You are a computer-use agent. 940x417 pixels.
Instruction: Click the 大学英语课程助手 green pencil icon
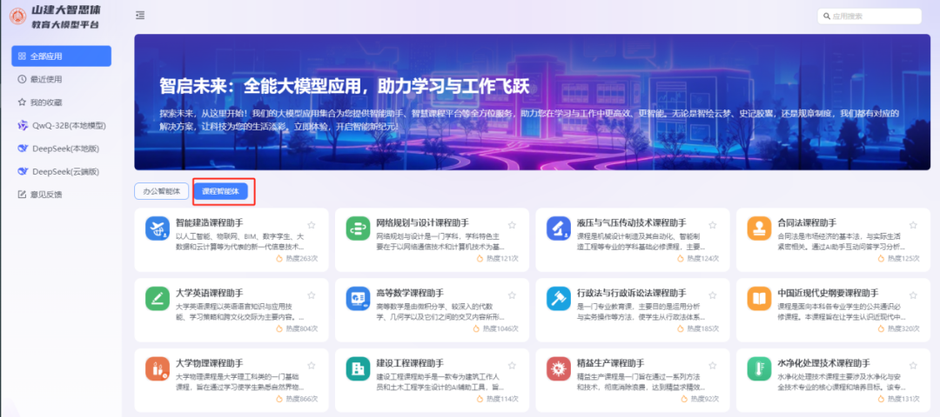158,298
